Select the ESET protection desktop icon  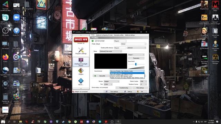6,19
